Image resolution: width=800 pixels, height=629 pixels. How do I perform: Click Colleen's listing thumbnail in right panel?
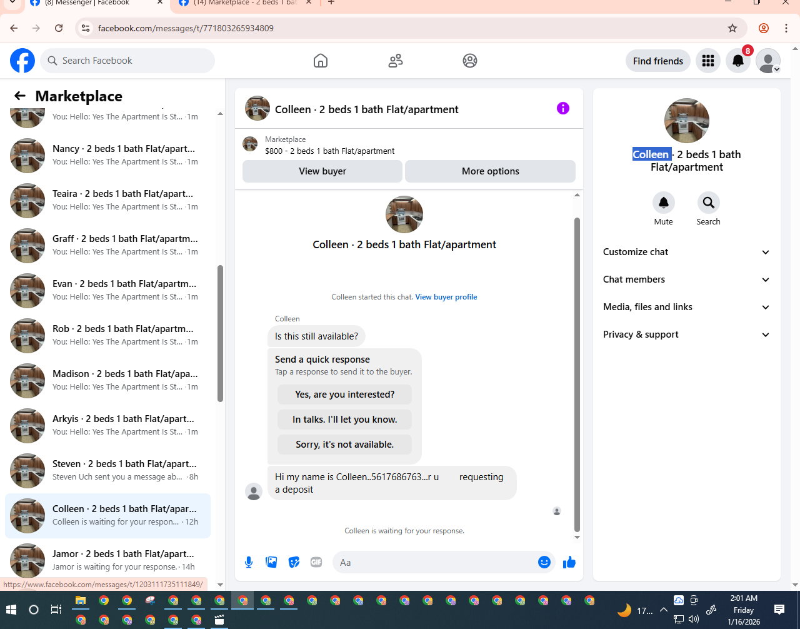[x=687, y=121]
